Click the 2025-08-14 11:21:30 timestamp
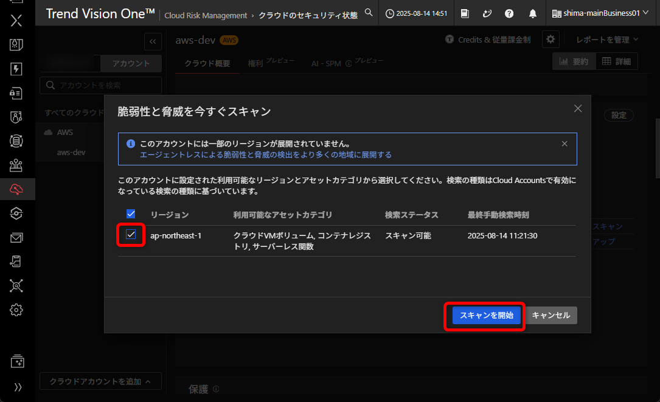This screenshot has width=660, height=402. 502,236
